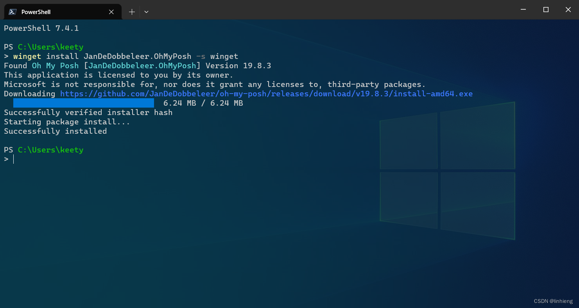Click 'Oh My Posh' package name text
This screenshot has width=579, height=308.
click(56, 65)
